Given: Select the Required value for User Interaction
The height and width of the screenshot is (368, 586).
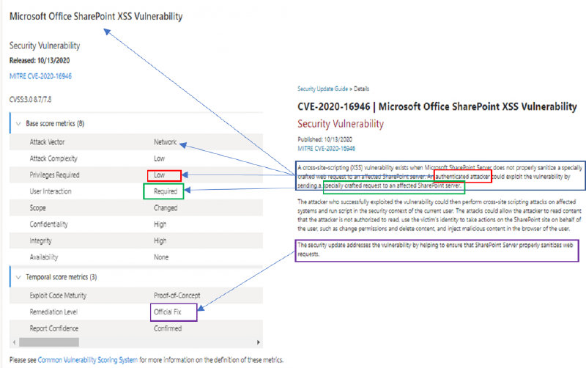Looking at the screenshot, I should tap(166, 191).
